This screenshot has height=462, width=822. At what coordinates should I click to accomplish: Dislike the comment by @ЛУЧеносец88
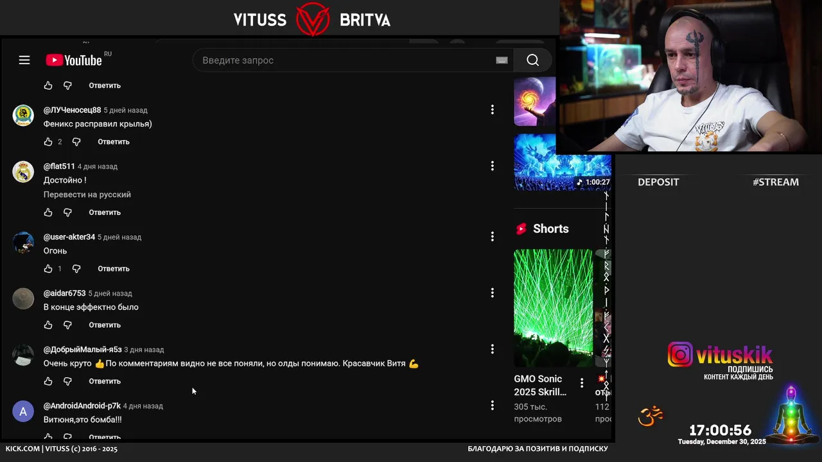[76, 142]
